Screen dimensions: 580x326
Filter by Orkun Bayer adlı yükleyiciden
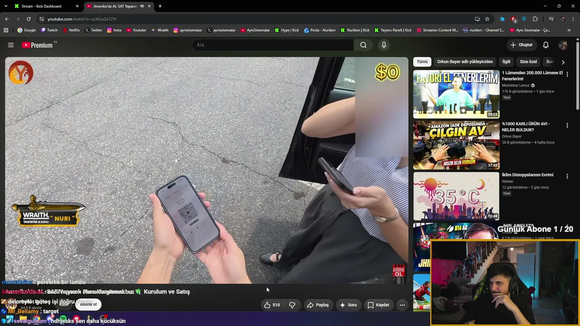[x=465, y=62]
